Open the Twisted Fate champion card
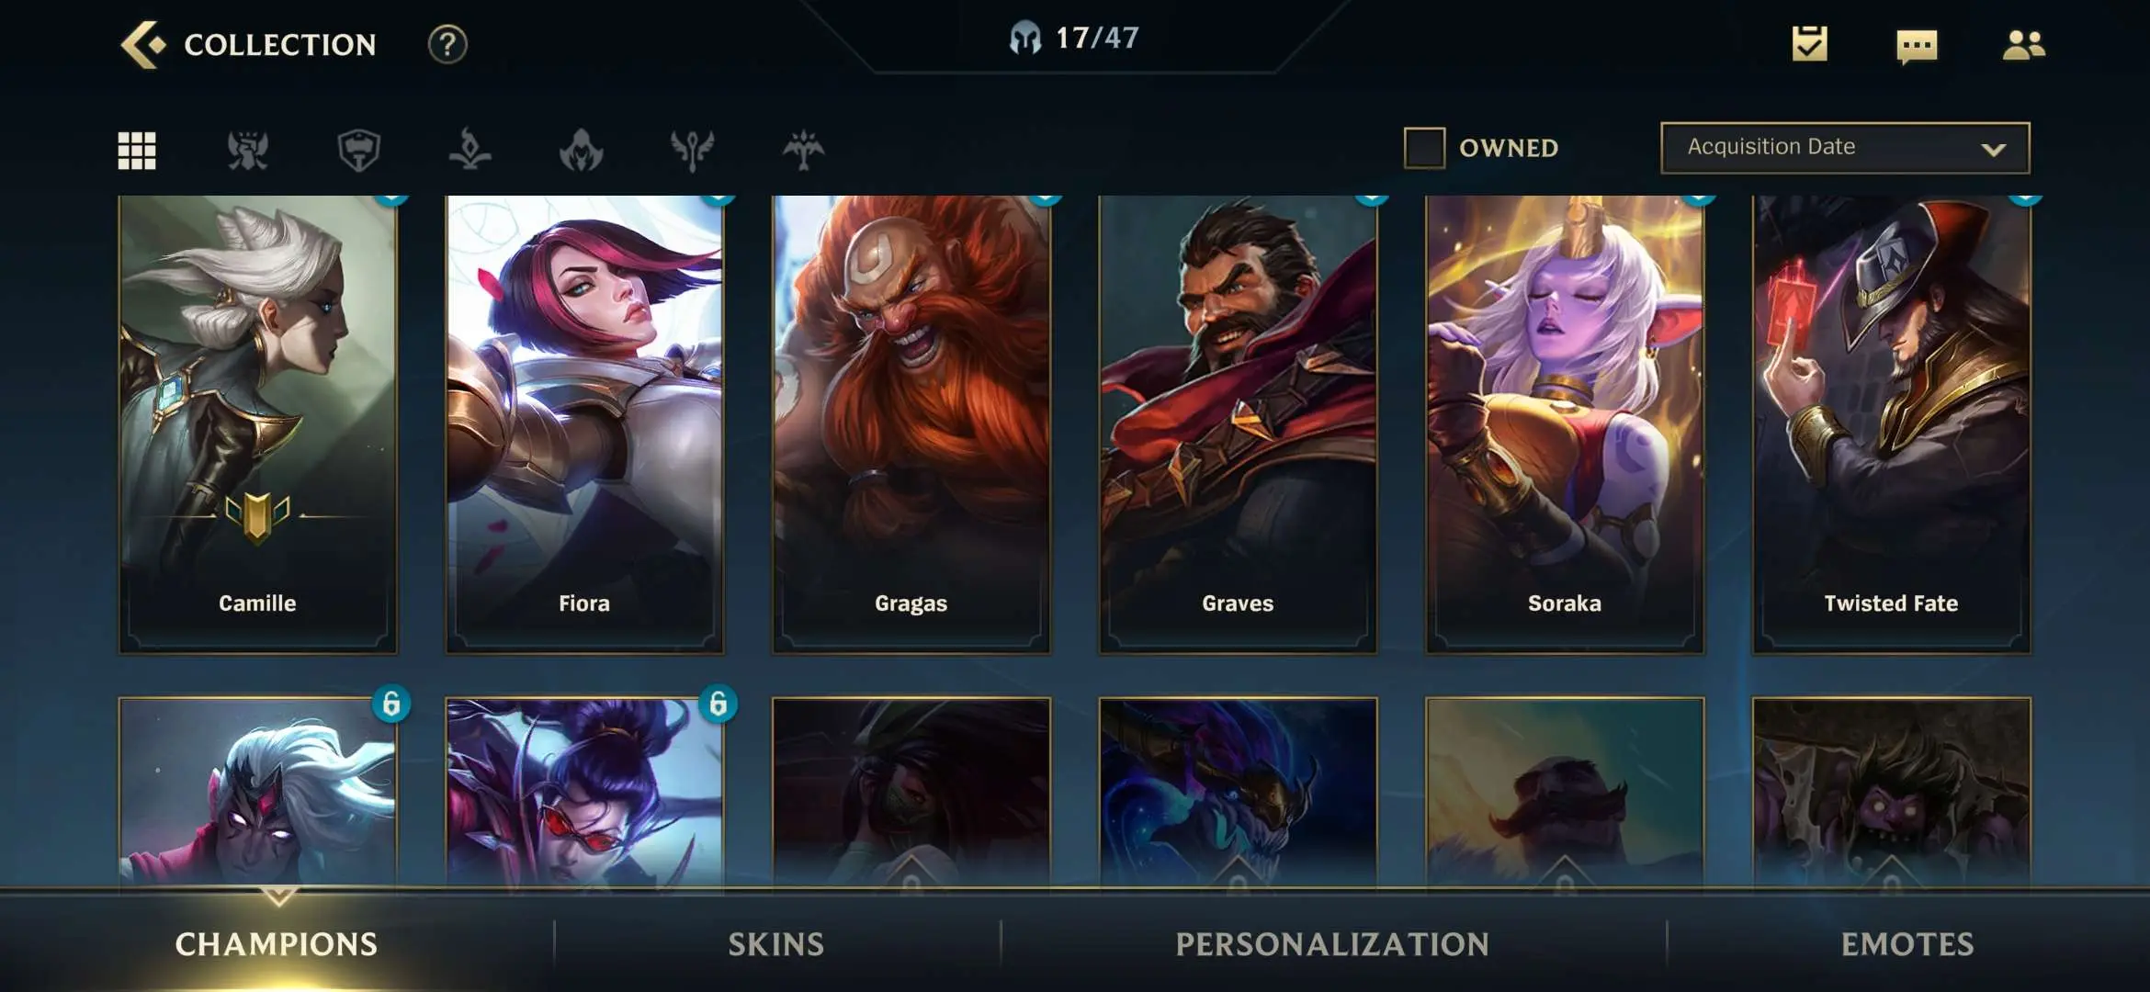Image resolution: width=2150 pixels, height=992 pixels. tap(1891, 424)
